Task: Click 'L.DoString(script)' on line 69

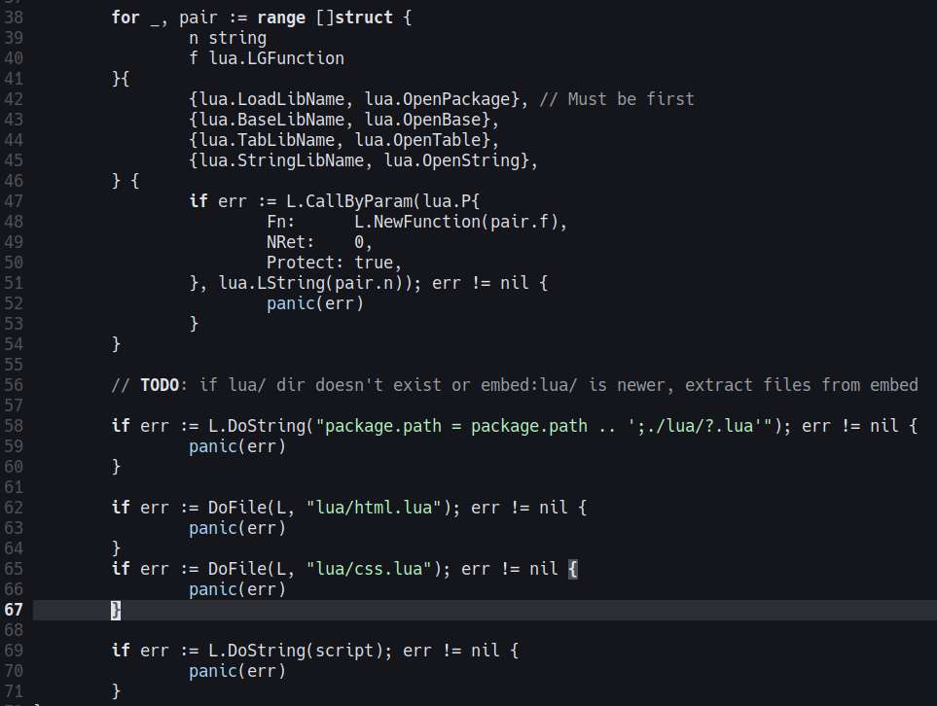Action: pos(296,651)
